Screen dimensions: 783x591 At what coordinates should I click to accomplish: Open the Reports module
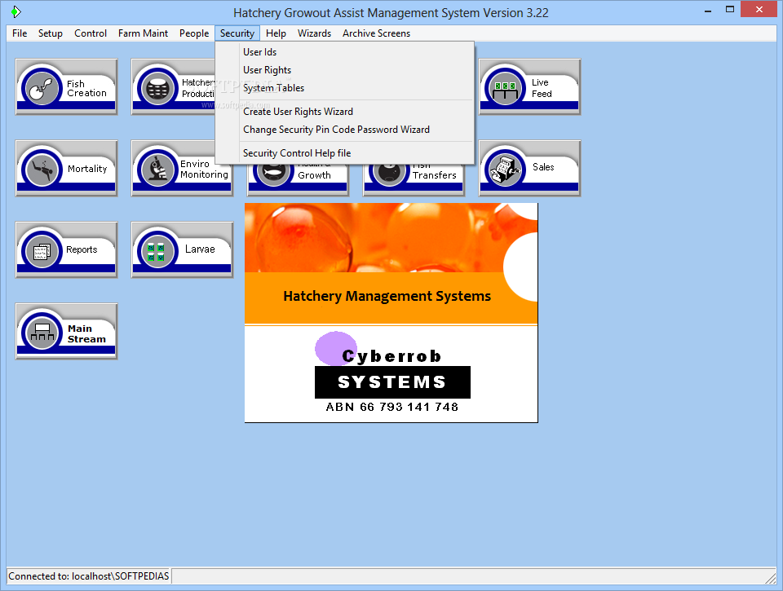(66, 249)
